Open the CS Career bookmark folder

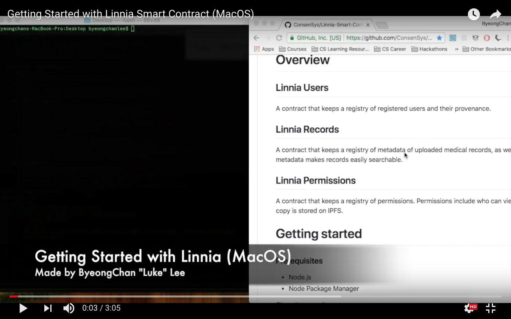(390, 49)
